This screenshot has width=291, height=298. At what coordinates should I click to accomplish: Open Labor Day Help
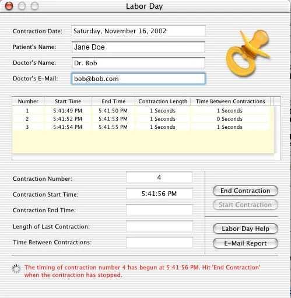(246, 229)
